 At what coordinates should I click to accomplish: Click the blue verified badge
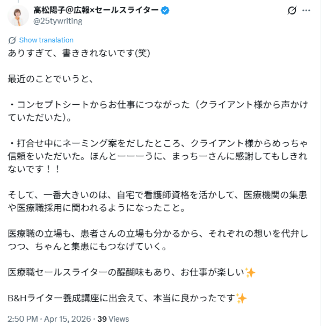tap(165, 11)
